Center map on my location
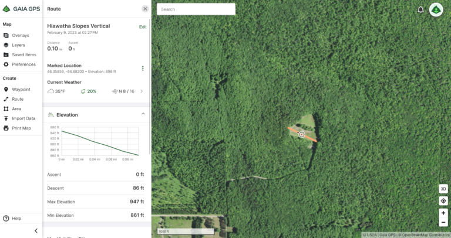 pos(443,200)
